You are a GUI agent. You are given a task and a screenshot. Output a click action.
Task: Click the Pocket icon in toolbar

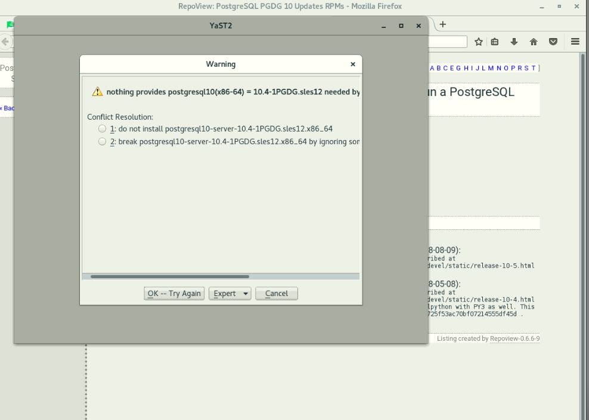tap(553, 42)
